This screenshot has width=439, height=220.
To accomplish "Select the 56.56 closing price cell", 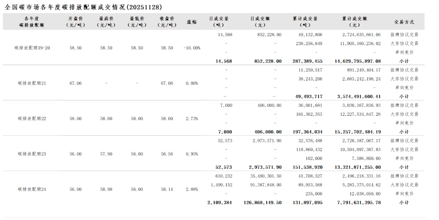I will [x=167, y=154].
